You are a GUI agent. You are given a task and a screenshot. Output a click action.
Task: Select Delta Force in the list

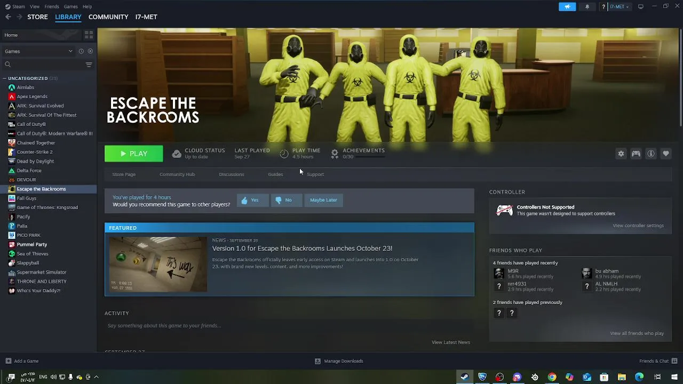(29, 171)
